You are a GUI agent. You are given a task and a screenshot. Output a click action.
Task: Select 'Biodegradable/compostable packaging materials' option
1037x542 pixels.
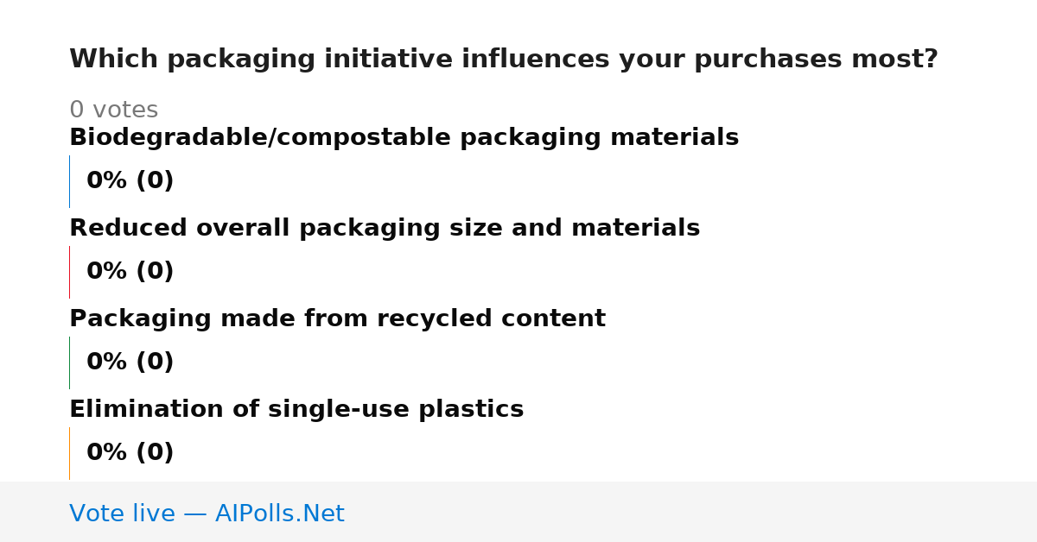tap(404, 138)
